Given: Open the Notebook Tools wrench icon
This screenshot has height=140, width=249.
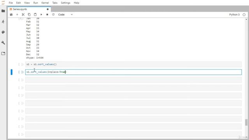Looking at the screenshot, I should click(3, 43).
